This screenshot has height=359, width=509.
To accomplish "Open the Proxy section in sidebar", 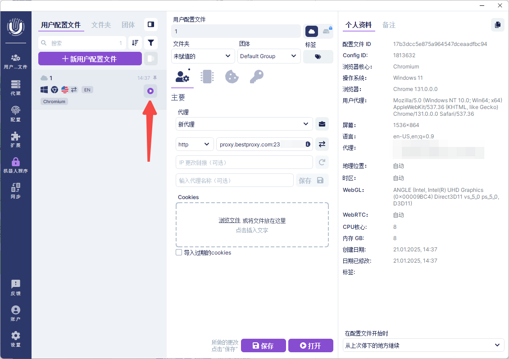I will click(x=16, y=87).
